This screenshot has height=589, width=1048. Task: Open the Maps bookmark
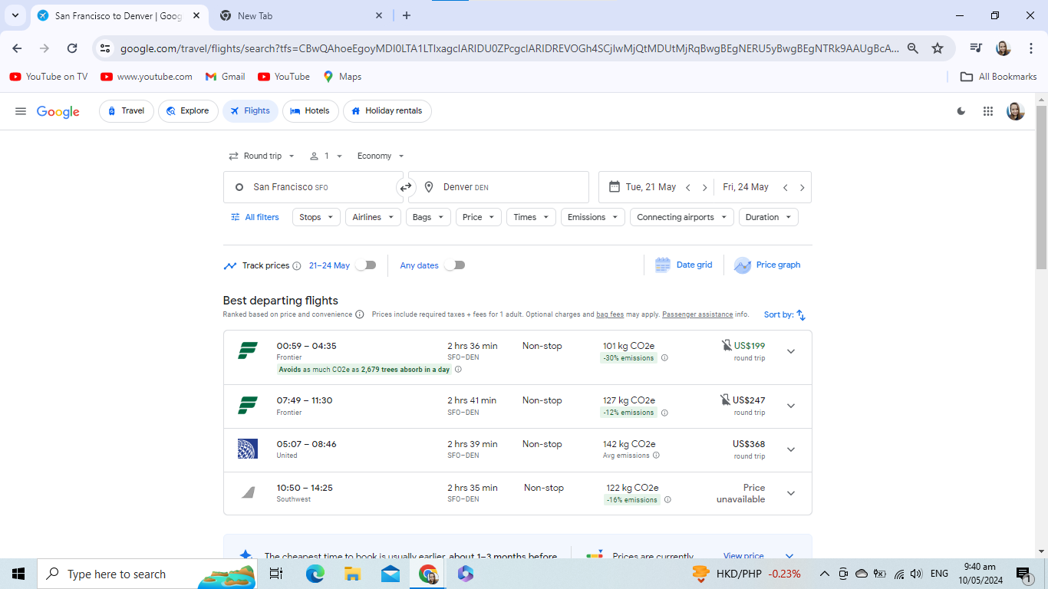coord(342,77)
